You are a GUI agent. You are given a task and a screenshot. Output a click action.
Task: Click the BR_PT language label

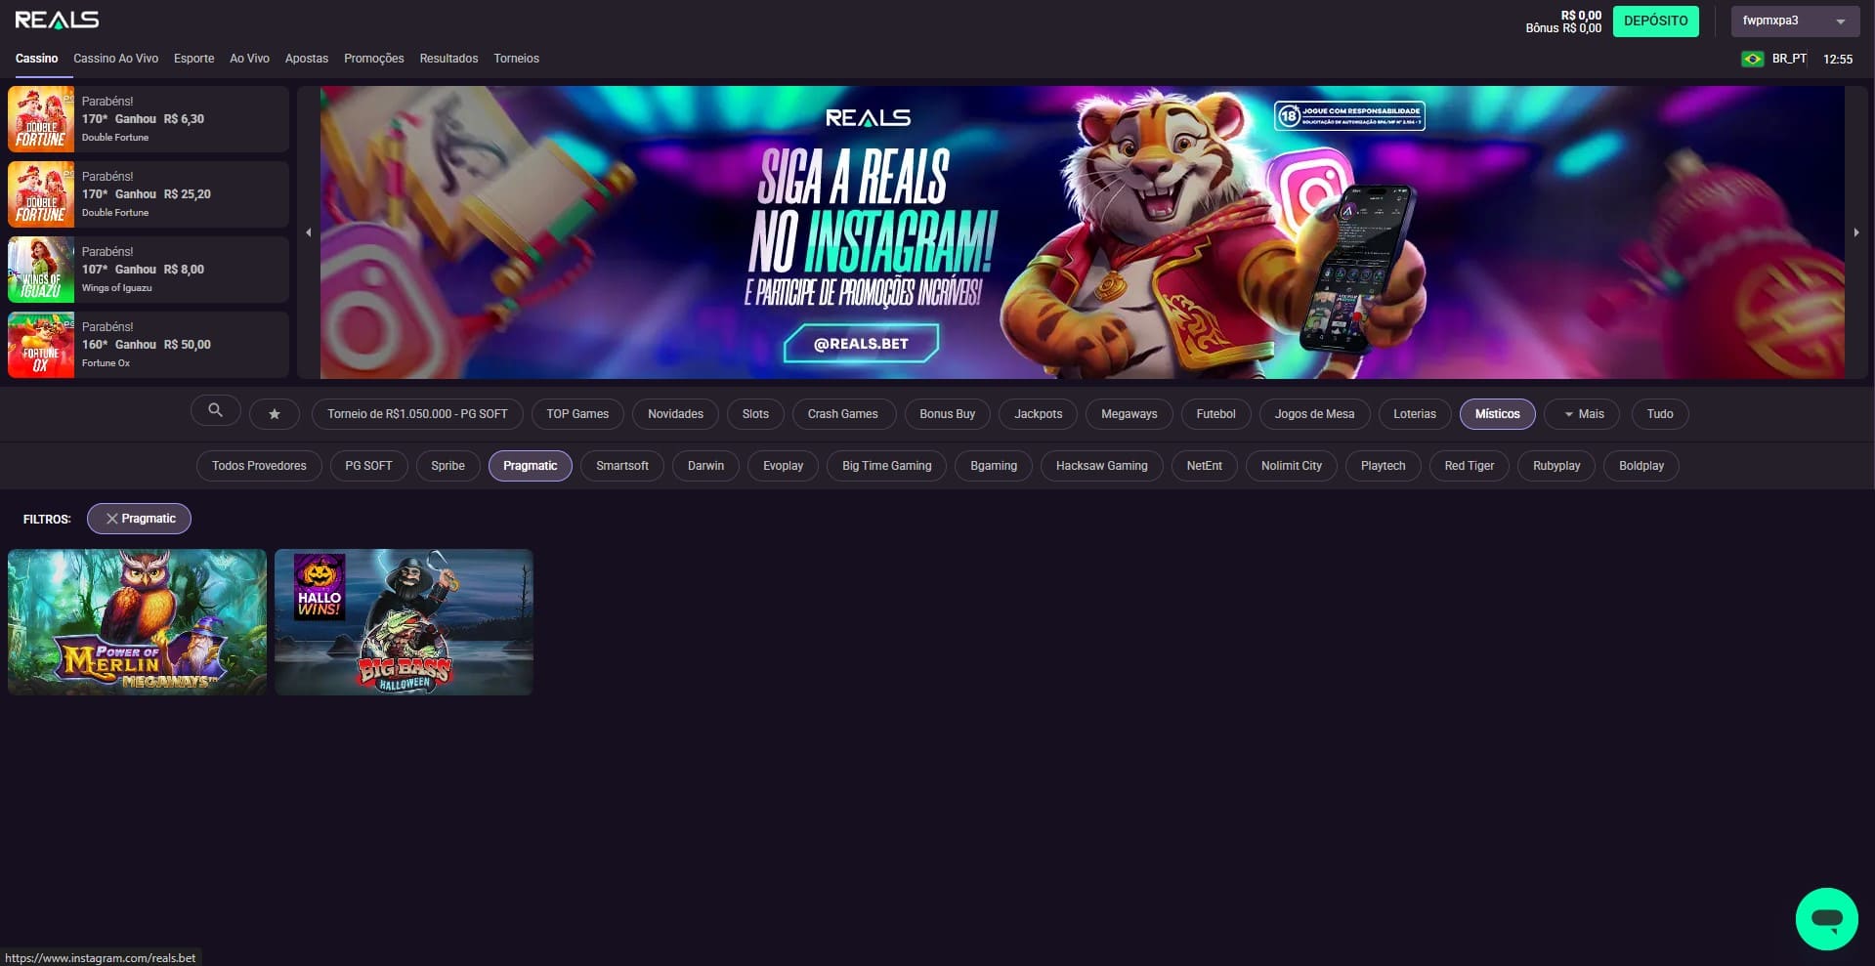tap(1789, 59)
